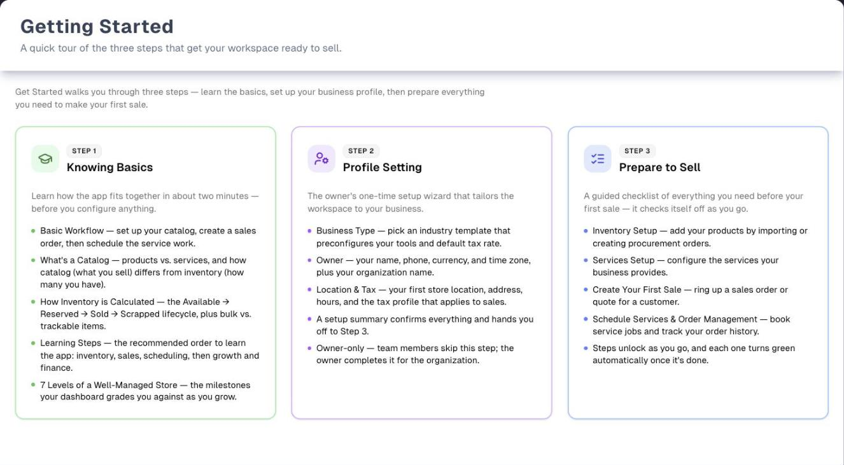Select the STEP 3 badge
844x465 pixels.
click(x=637, y=151)
